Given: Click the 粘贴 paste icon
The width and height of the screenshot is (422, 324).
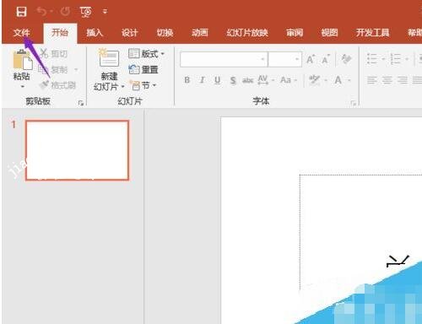Looking at the screenshot, I should pyautogui.click(x=23, y=60).
